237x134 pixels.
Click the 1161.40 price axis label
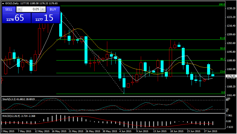231,95
